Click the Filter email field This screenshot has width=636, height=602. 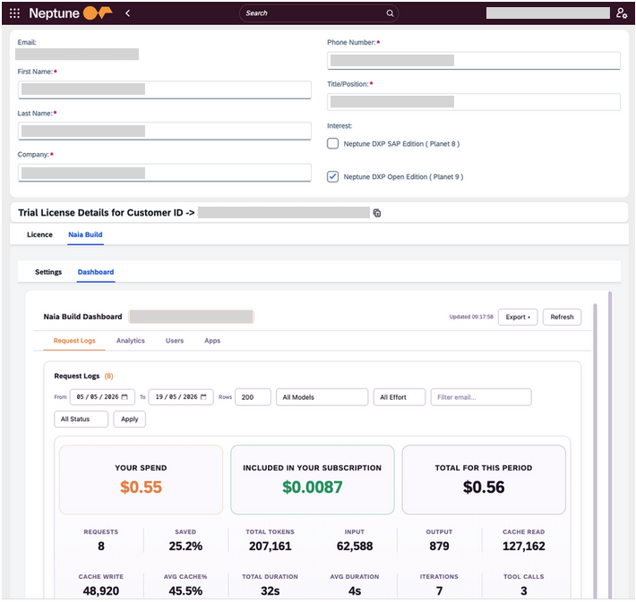[x=481, y=397]
